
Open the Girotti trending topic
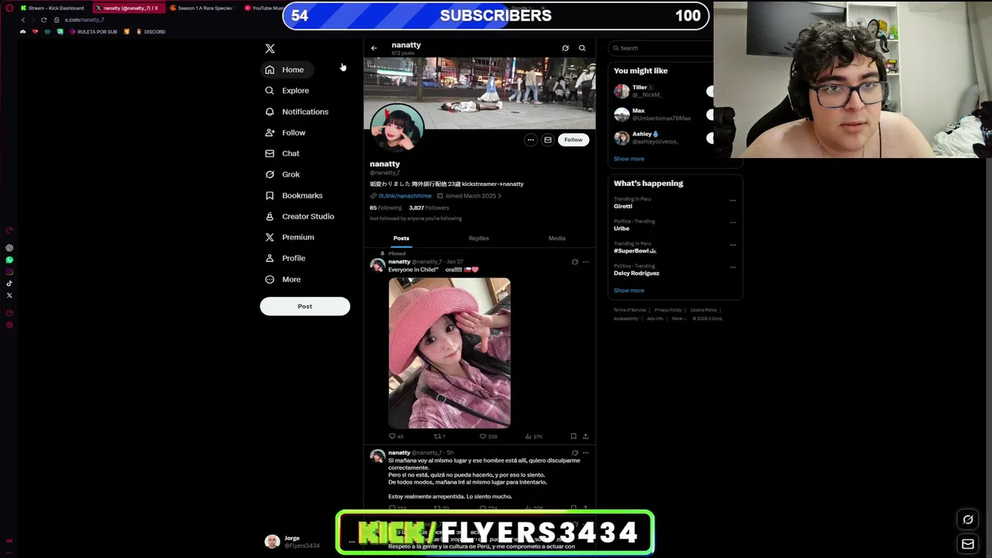tap(623, 206)
